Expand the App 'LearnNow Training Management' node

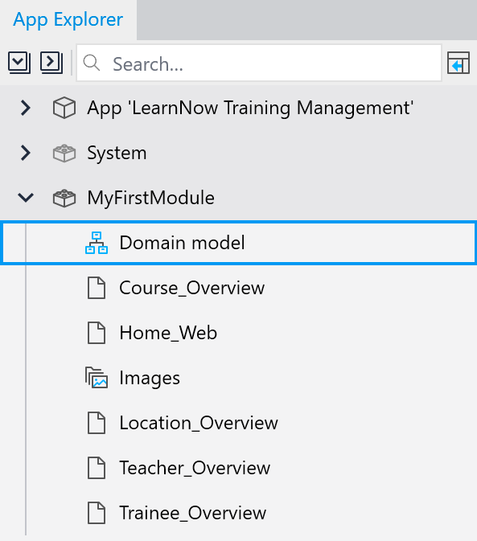26,108
